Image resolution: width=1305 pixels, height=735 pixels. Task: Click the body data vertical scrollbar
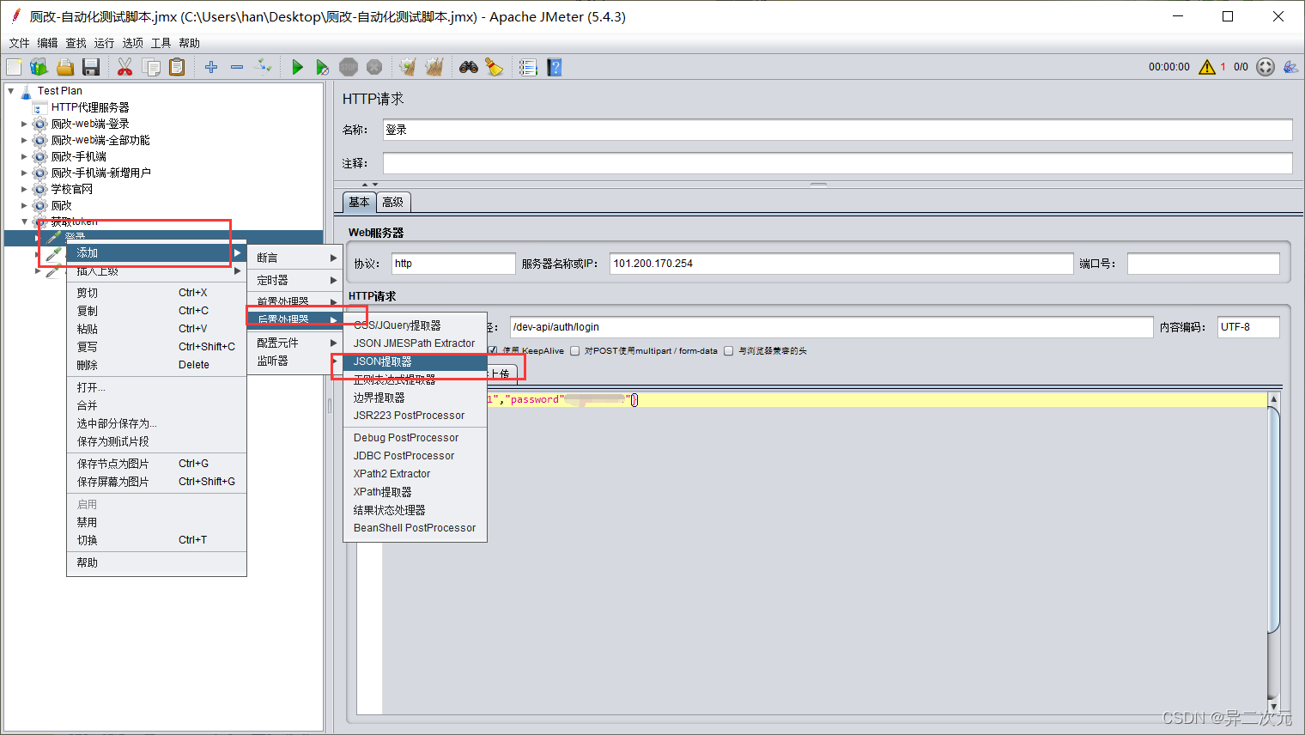1274,551
